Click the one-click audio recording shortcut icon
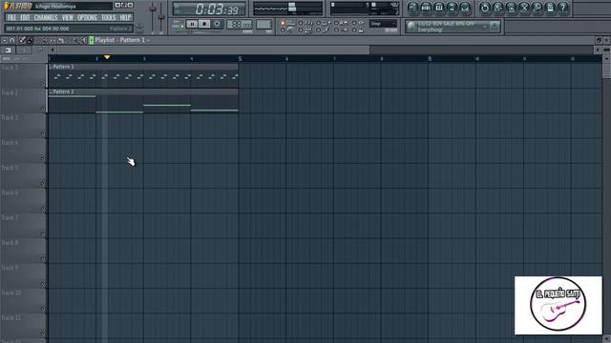The height and width of the screenshot is (343, 611). 537,8
